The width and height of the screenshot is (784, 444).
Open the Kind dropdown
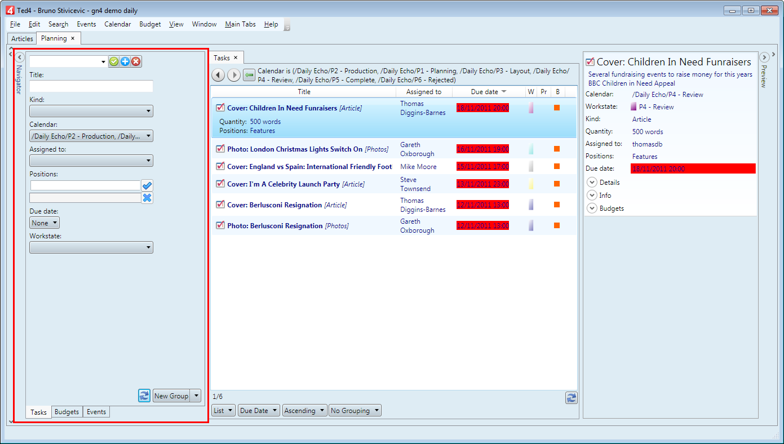[91, 111]
